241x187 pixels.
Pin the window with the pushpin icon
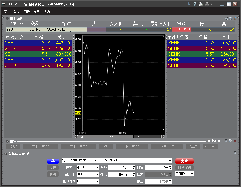coord(189,4)
